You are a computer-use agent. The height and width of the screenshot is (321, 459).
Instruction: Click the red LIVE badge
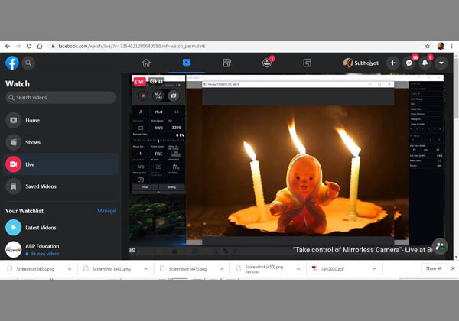tap(139, 82)
